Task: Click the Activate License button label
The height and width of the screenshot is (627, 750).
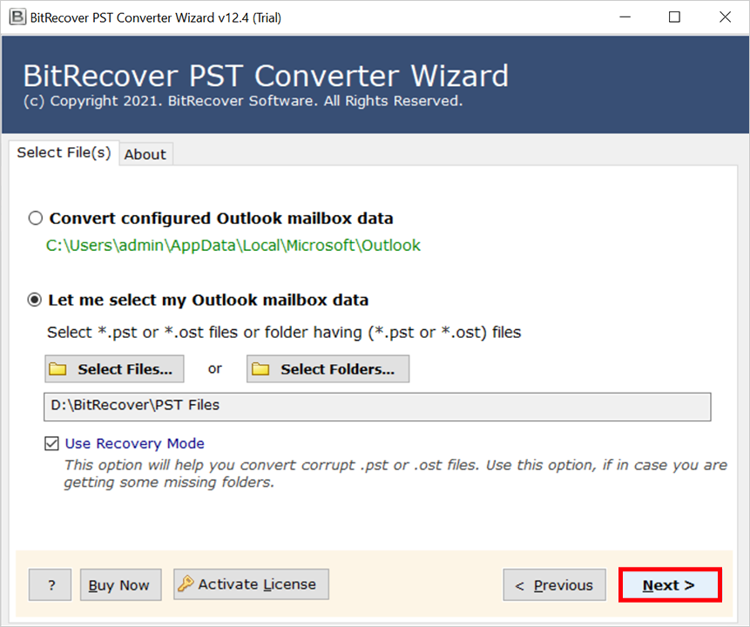Action: tap(257, 584)
